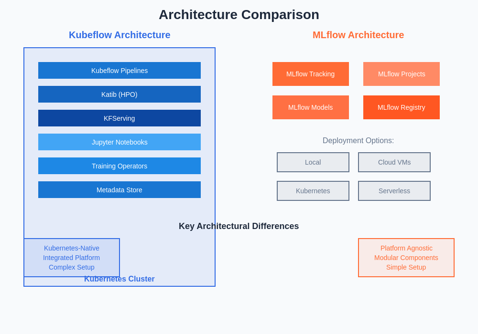Viewport: 478px width, 334px height.
Task: Click the Kubeflow Pipelines block
Action: coord(119,71)
